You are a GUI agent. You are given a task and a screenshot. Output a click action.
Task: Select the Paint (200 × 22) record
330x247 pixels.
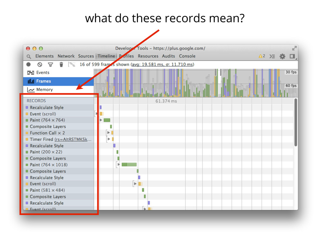tap(46, 152)
